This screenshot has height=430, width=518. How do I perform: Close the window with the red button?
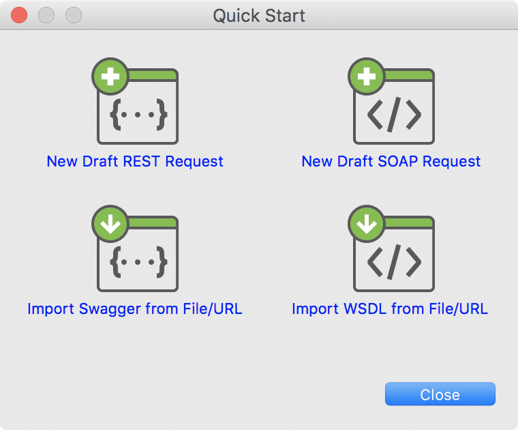pos(19,14)
